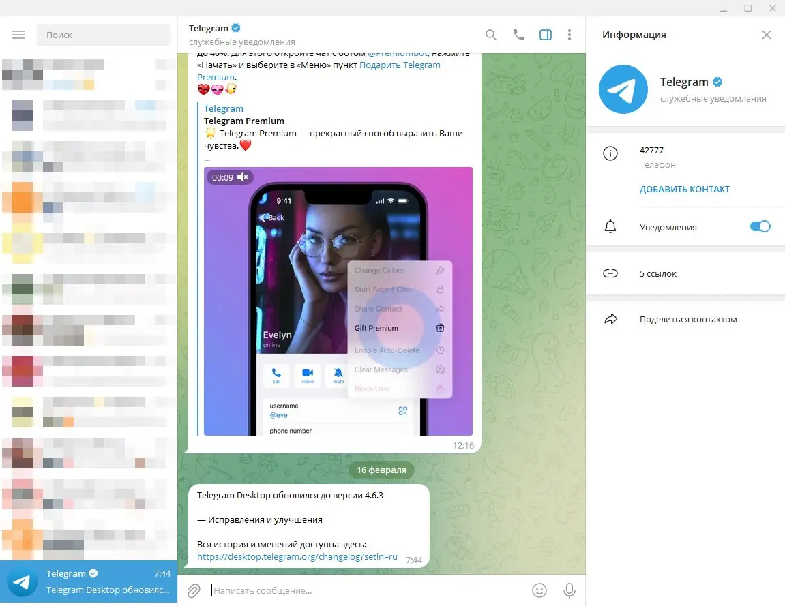785x606 pixels.
Task: Focus the Написать сообщение input
Action: (x=368, y=590)
